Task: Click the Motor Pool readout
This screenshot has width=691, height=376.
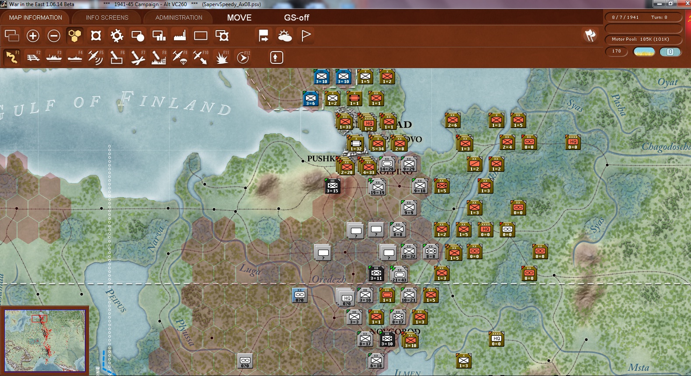Action: point(643,39)
